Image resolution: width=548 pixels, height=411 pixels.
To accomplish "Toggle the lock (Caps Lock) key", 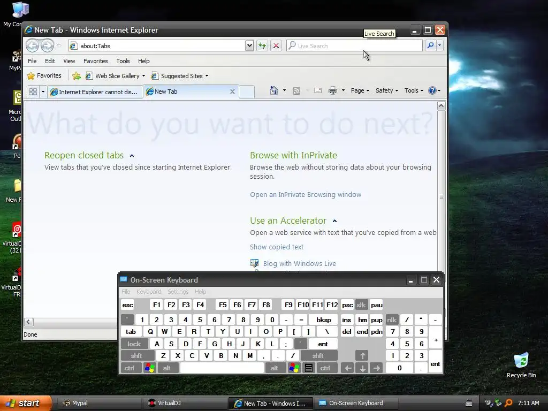I will (134, 344).
